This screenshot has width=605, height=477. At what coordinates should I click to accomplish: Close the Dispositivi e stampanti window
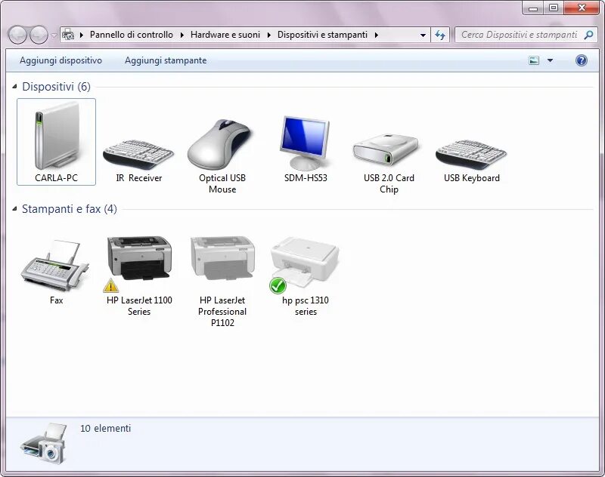(582, 8)
